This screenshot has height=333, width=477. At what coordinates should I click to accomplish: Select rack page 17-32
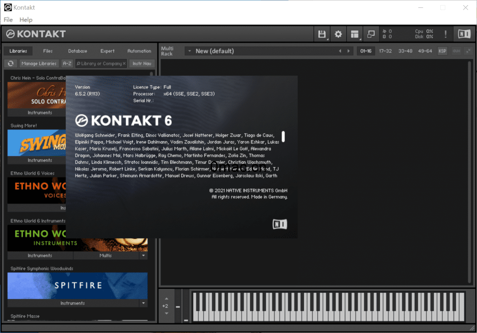point(385,51)
